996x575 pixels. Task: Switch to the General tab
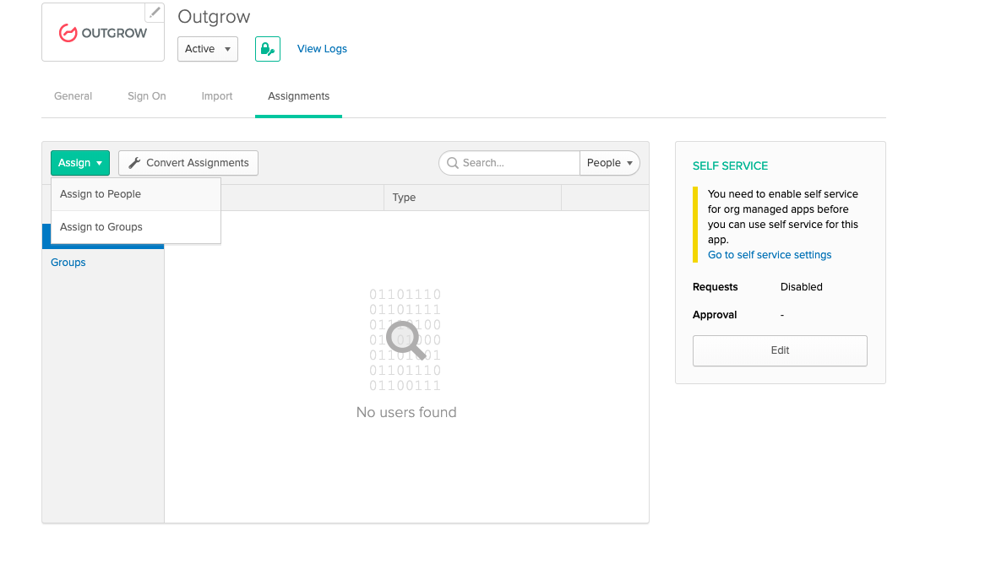pos(73,96)
